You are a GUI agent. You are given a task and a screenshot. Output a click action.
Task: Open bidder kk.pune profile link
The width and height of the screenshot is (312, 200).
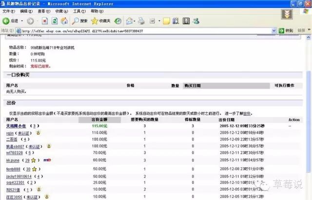(x=13, y=160)
